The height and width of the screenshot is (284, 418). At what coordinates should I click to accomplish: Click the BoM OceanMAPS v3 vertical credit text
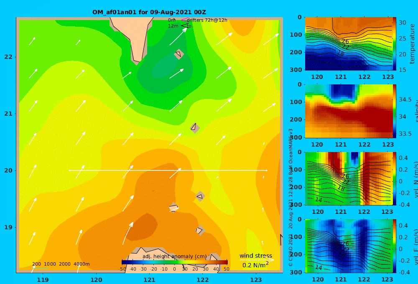(x=291, y=152)
